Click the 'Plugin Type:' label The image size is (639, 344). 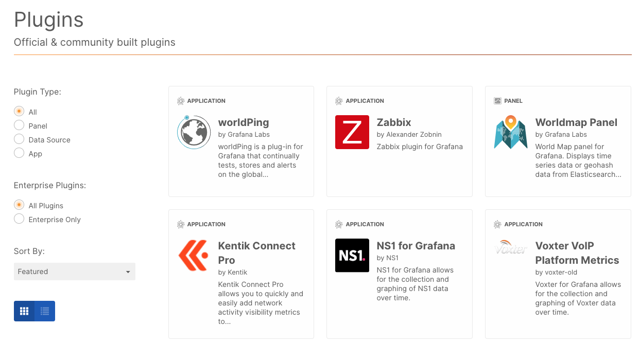38,92
